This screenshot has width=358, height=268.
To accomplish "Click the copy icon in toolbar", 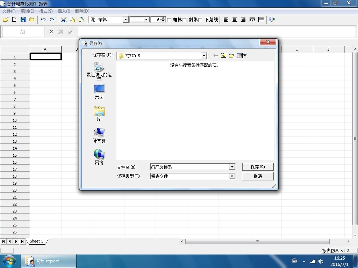I will (72, 20).
